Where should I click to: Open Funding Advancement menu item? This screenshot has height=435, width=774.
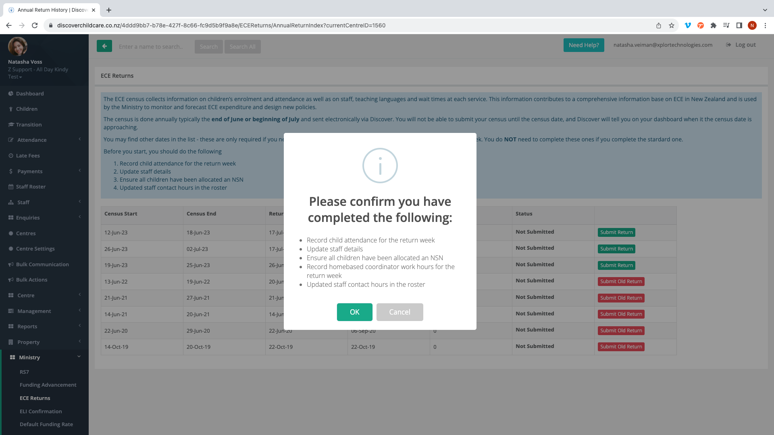[x=48, y=385]
